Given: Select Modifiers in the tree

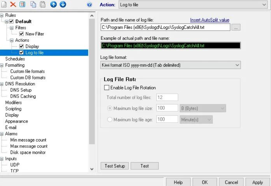Looking at the screenshot, I should [14, 102].
